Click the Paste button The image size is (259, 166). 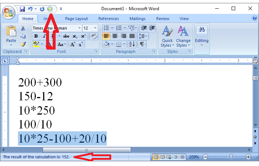pyautogui.click(x=11, y=36)
